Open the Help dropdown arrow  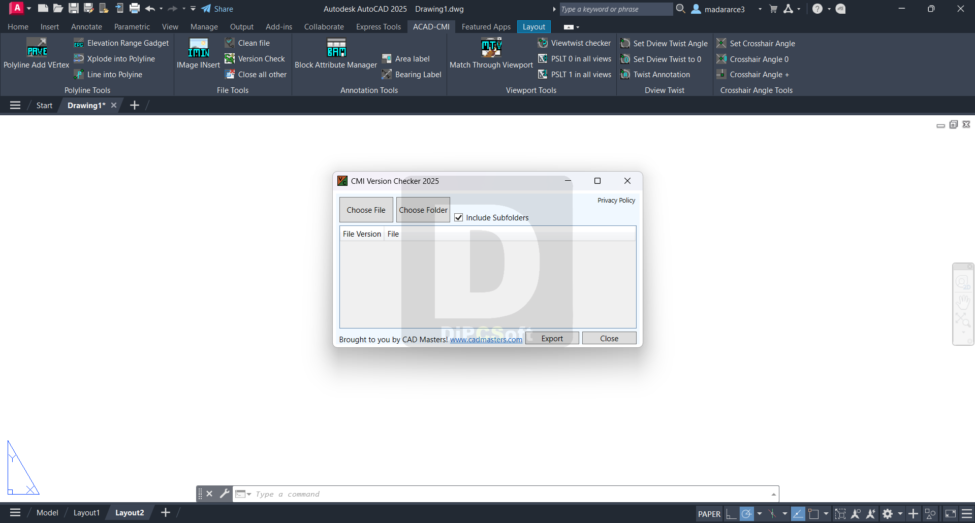(x=829, y=9)
